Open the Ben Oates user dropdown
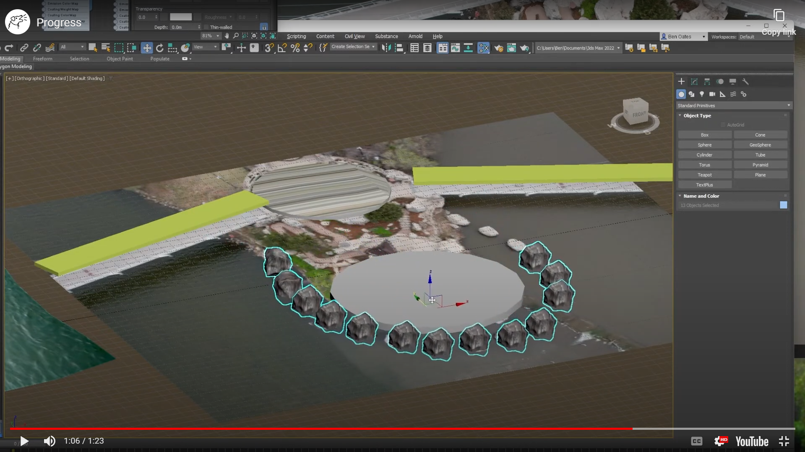This screenshot has height=452, width=805. pos(683,37)
